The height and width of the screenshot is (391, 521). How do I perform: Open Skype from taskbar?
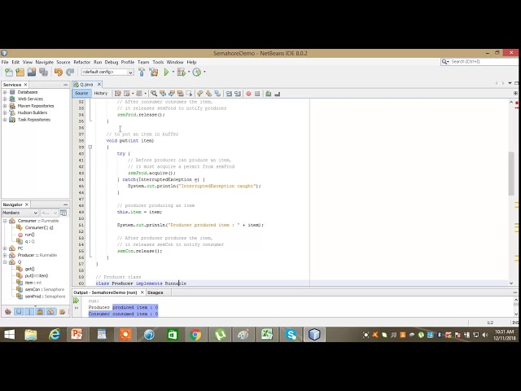pyautogui.click(x=291, y=335)
